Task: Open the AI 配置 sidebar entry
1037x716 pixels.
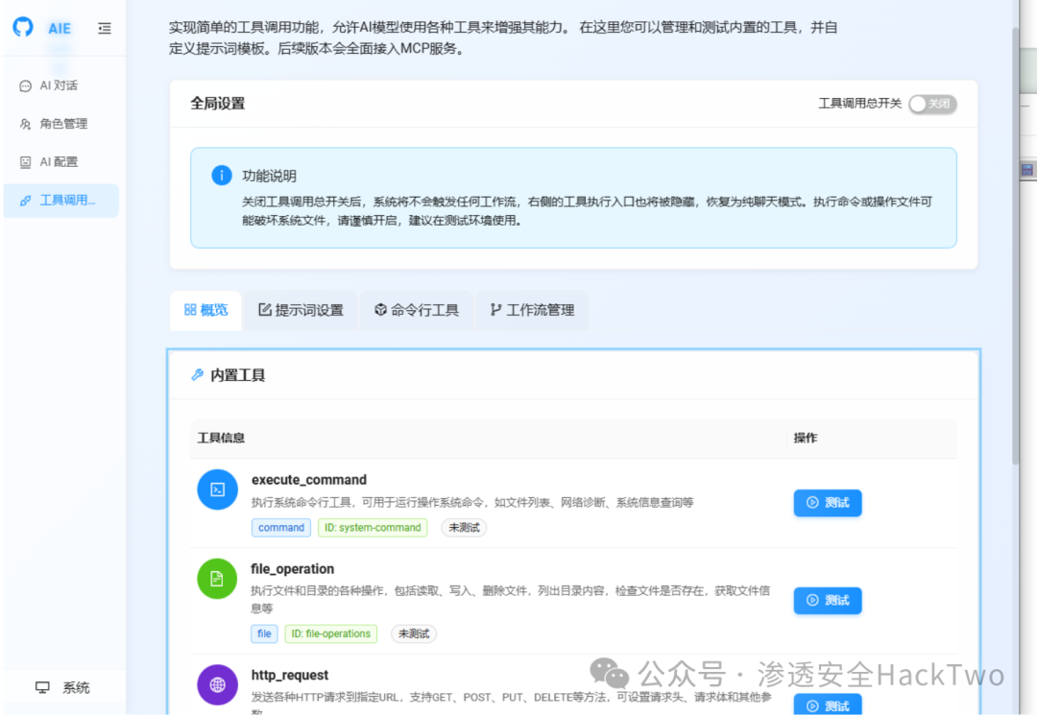Action: (24, 161)
